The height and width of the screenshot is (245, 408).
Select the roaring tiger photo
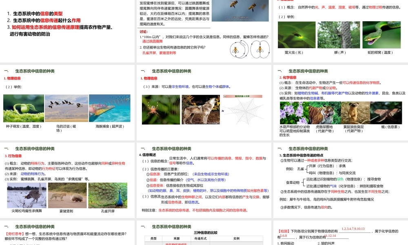324,113
